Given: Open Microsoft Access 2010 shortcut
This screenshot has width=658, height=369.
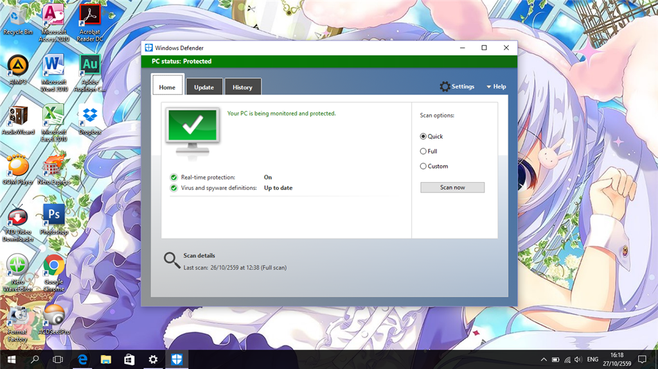Looking at the screenshot, I should coord(54,23).
